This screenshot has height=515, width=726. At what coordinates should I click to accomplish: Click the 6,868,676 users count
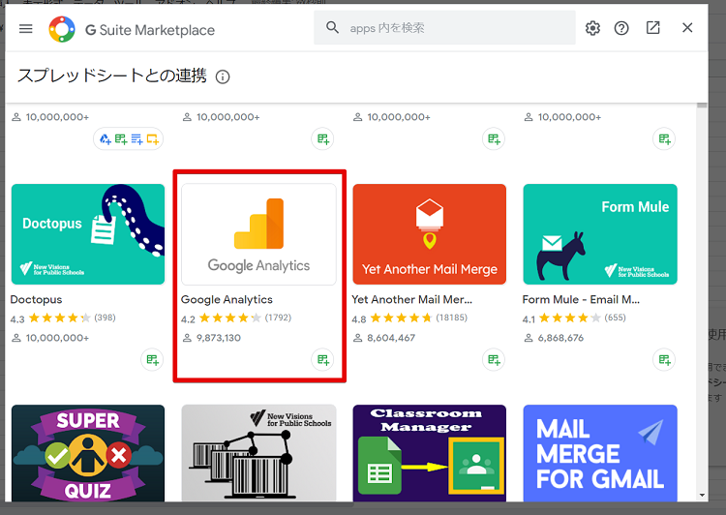[560, 338]
